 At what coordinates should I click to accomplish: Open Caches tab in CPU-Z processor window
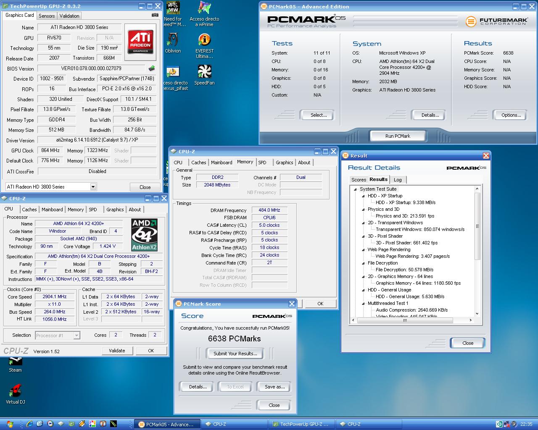pos(29,210)
